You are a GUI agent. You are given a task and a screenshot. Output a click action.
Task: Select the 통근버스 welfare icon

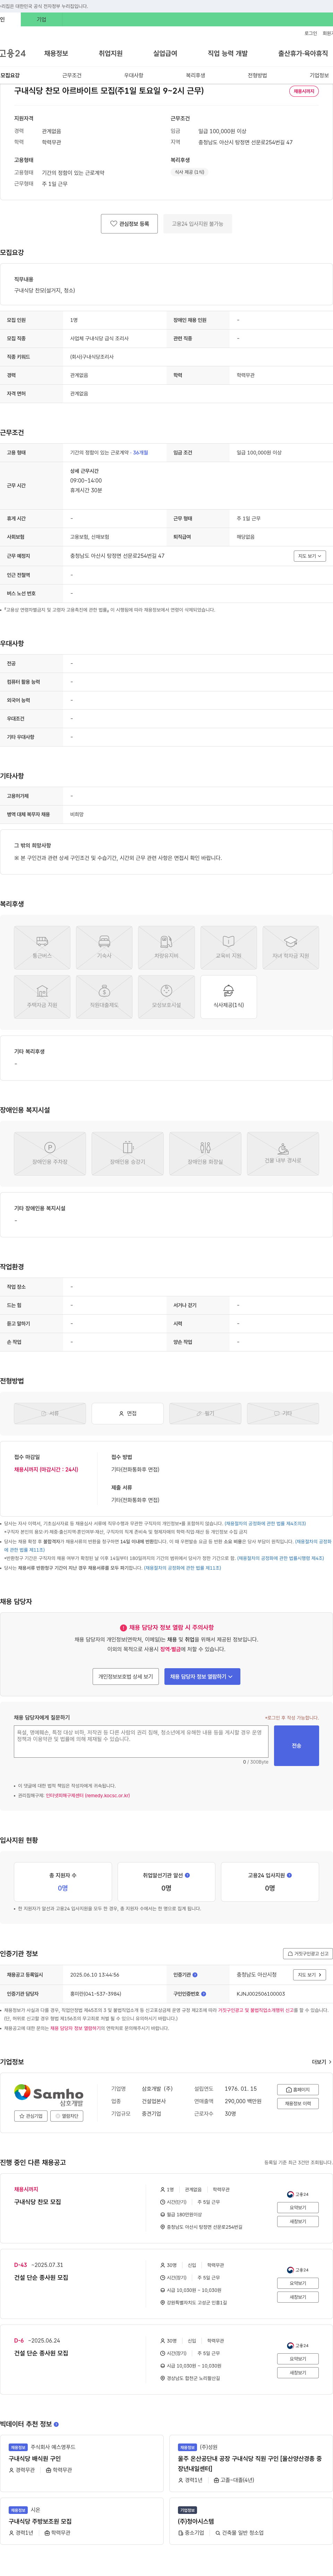click(x=42, y=947)
